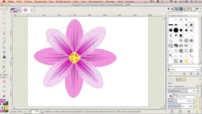Click the refresh brushes icon
Image resolution: width=202 pixels, height=114 pixels.
pos(198,74)
